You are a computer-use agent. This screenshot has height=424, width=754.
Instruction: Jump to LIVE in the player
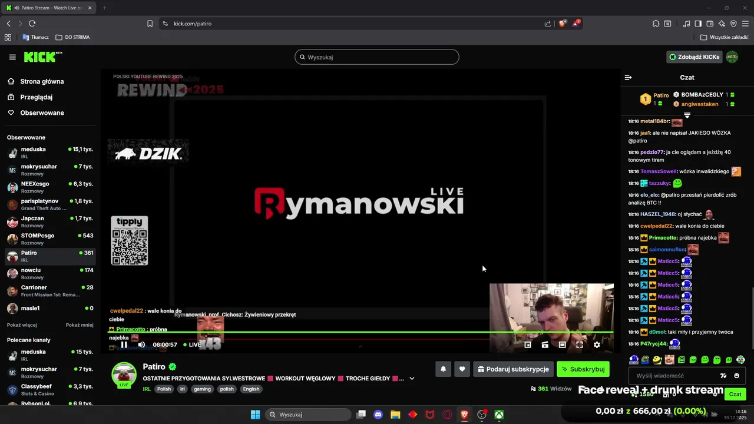[x=191, y=344]
